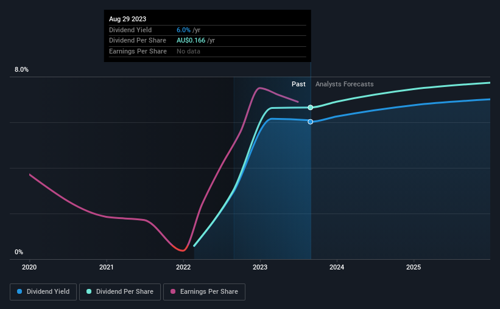500x309 pixels.
Task: Toggle the Dividend Yield legend button
Action: 43,292
